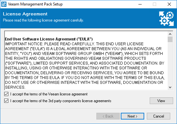Screen dimensions: 177x124
Task: Uncheck the 3rd party components license checkbox
Action: click(6, 101)
